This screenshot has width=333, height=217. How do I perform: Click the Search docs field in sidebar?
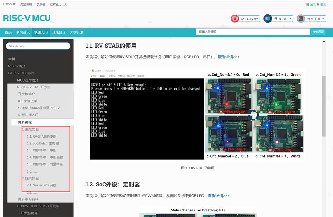(x=38, y=46)
